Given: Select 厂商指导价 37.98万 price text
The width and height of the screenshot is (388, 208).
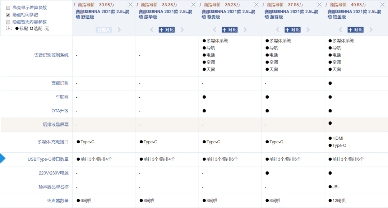Looking at the screenshot, I should pos(283,5).
